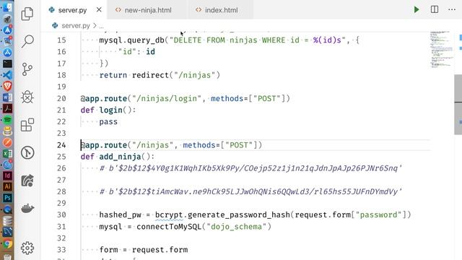Click the "dojo_schema" string on line 31
462x260 pixels.
coord(236,227)
